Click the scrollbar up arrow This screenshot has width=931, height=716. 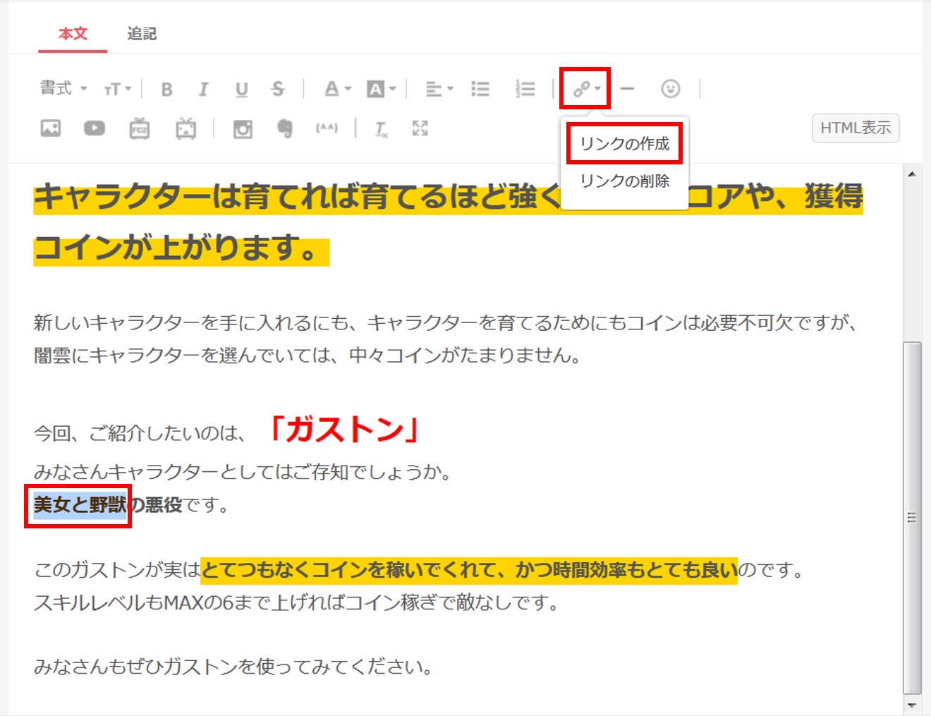(x=912, y=174)
